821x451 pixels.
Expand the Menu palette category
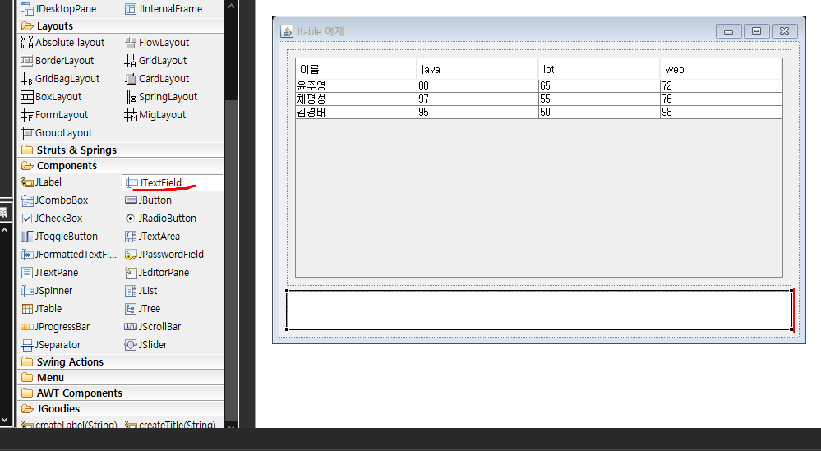tap(121, 378)
